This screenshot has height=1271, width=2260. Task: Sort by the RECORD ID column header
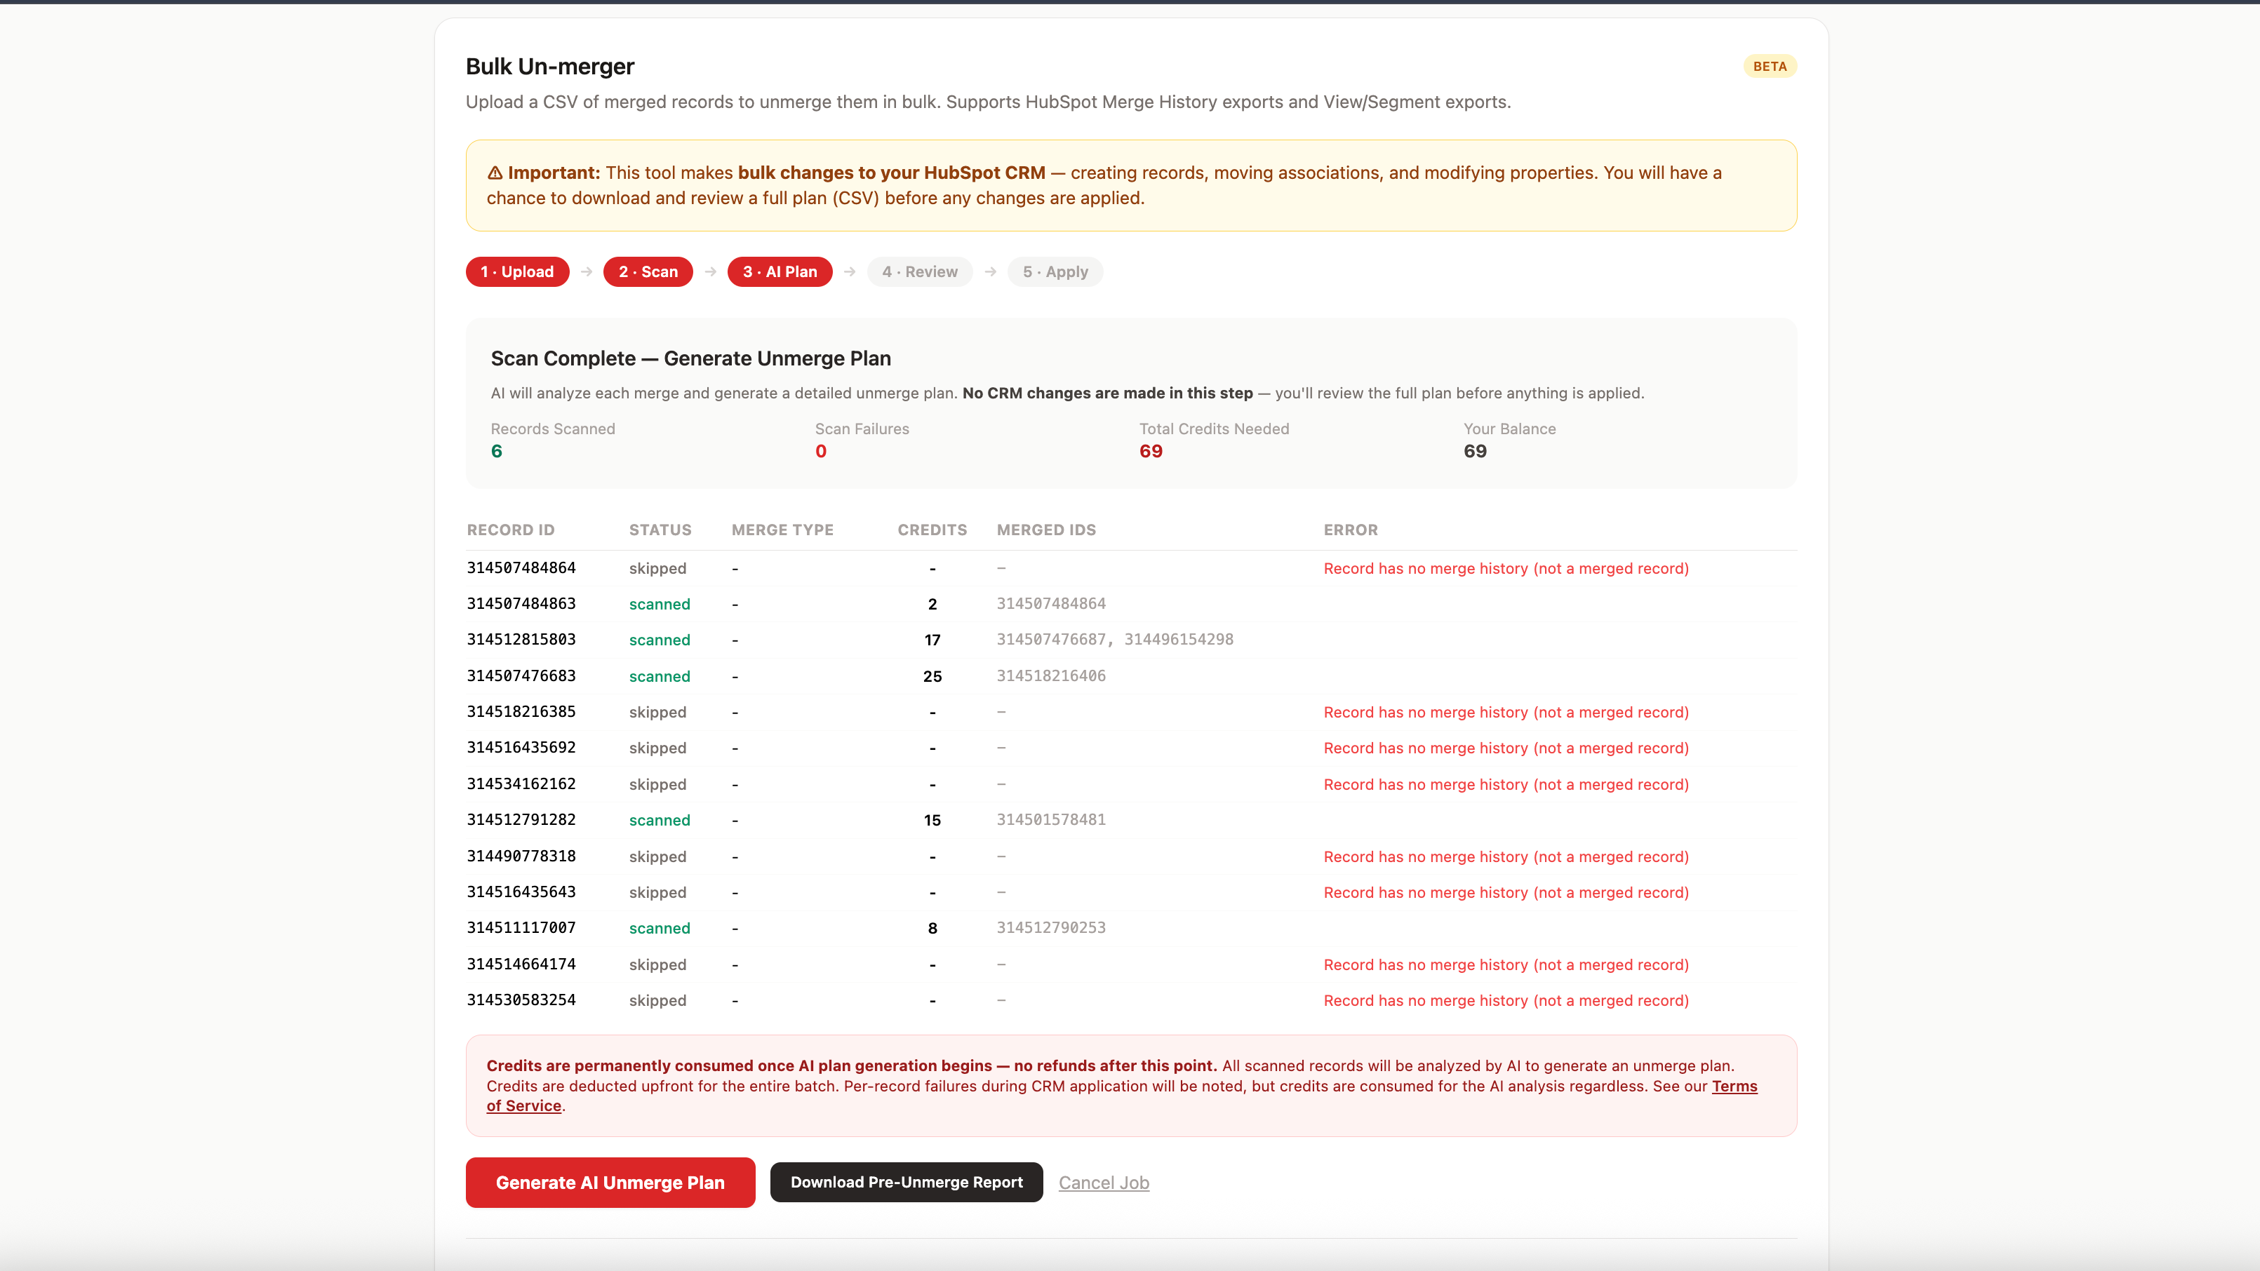click(x=511, y=530)
